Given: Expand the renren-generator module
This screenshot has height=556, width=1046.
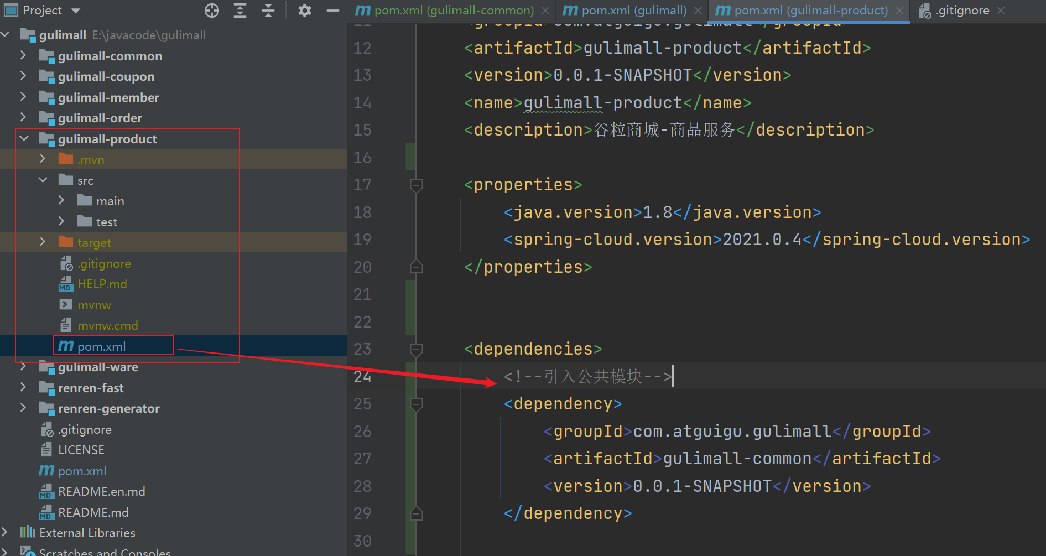Looking at the screenshot, I should coord(23,408).
